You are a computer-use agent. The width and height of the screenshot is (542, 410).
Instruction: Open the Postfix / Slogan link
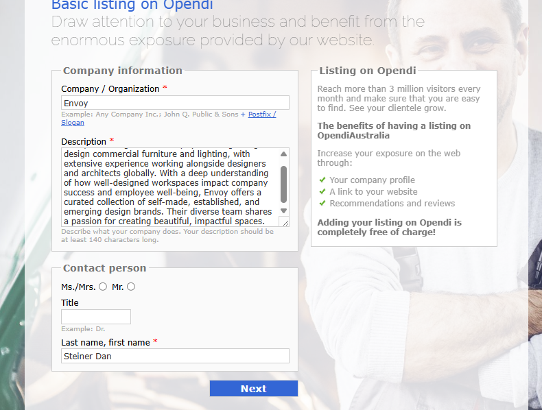pos(261,114)
